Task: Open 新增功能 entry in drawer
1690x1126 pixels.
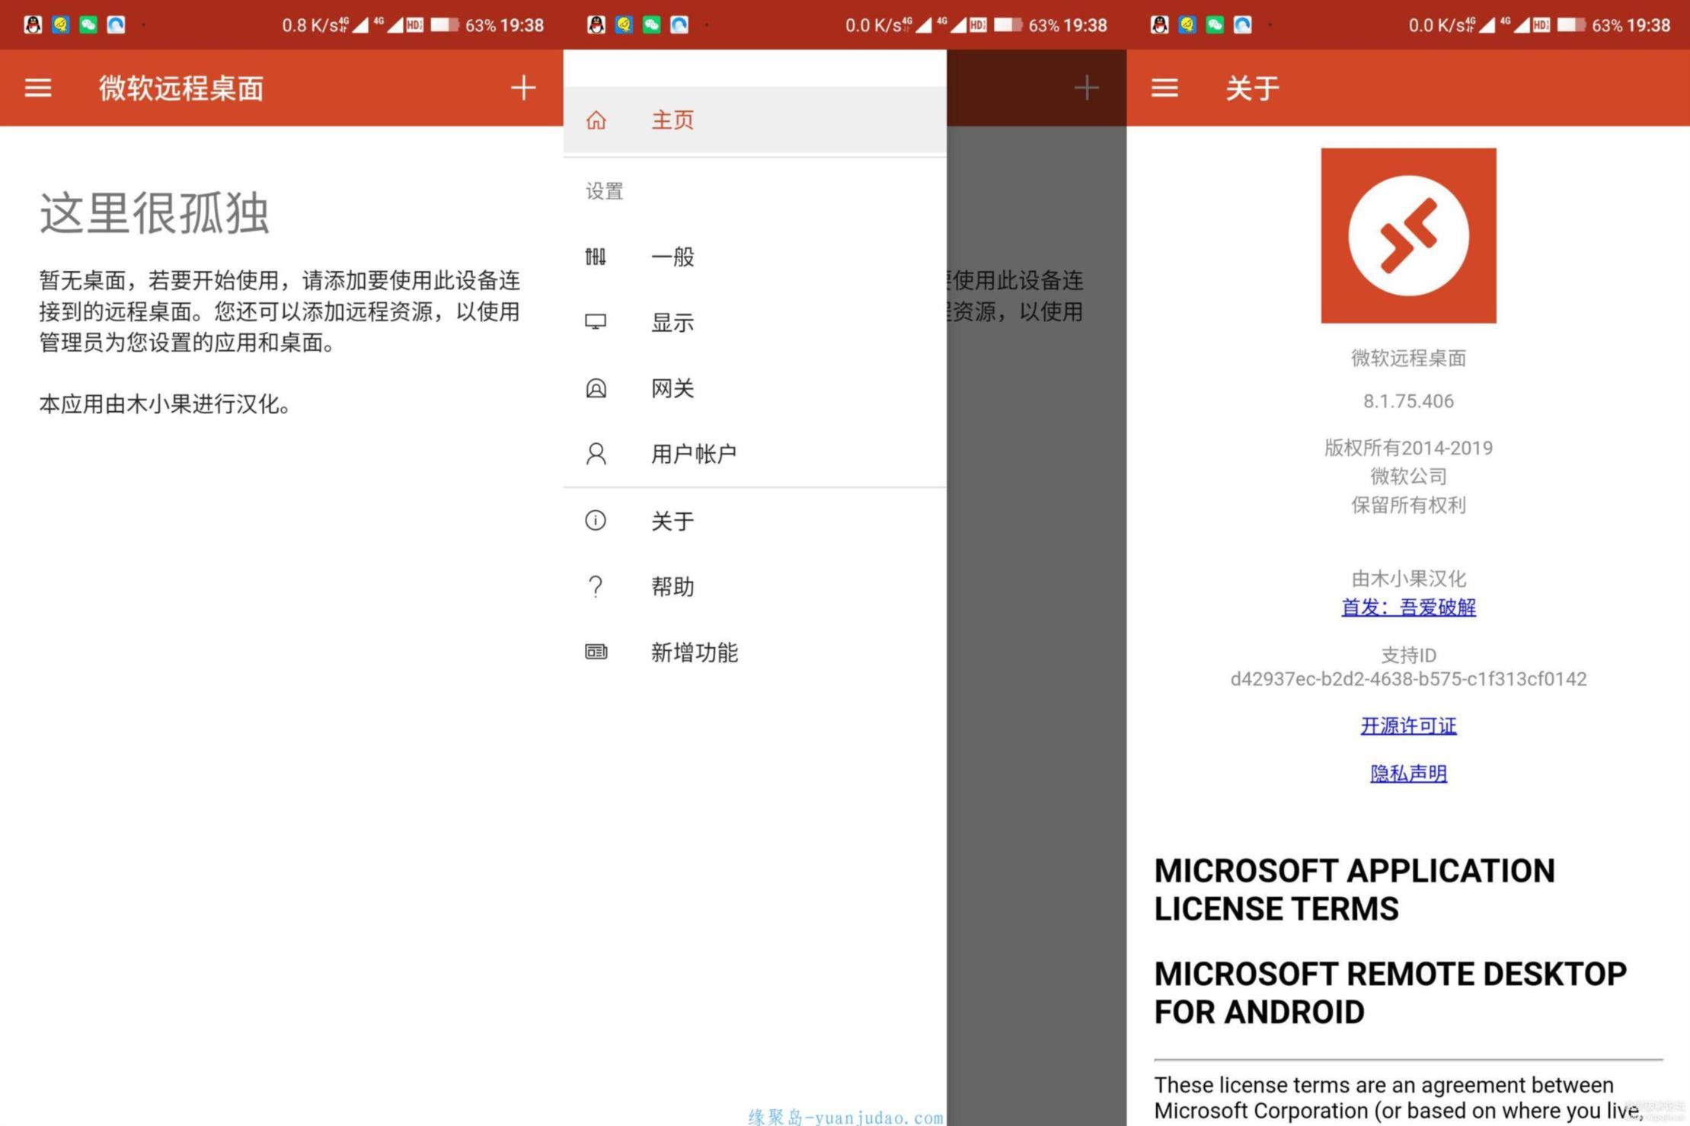Action: [x=755, y=652]
